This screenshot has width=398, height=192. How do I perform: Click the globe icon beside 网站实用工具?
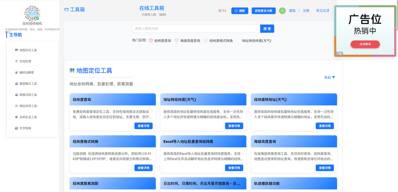tap(16, 106)
